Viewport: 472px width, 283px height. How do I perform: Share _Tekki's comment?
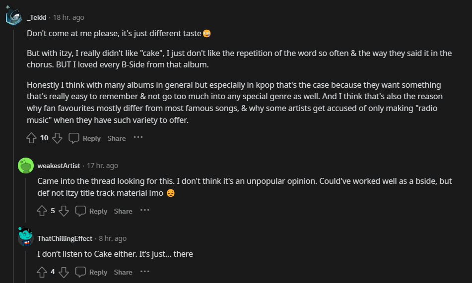(117, 138)
